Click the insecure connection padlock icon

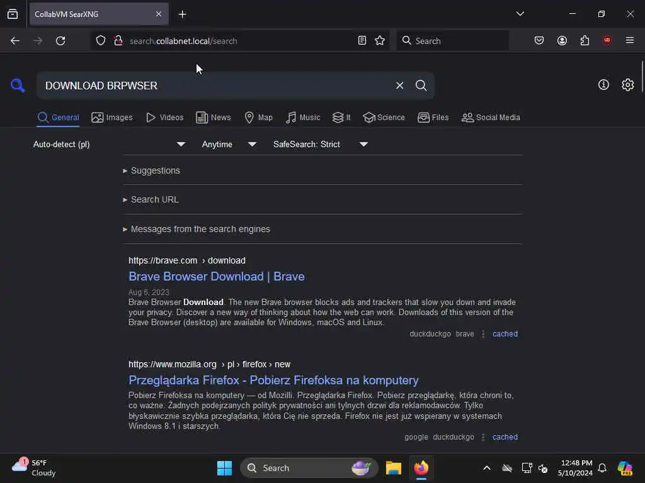tap(118, 41)
